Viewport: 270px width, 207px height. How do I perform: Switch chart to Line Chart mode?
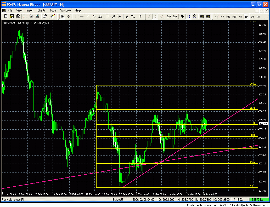[161, 16]
